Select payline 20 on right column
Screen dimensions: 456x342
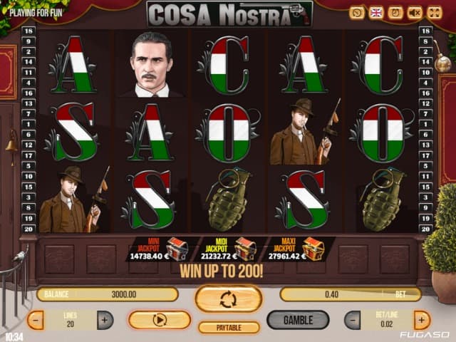(425, 229)
